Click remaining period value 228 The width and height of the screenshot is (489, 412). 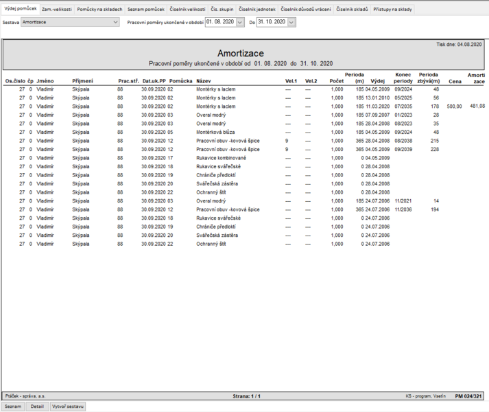point(435,149)
